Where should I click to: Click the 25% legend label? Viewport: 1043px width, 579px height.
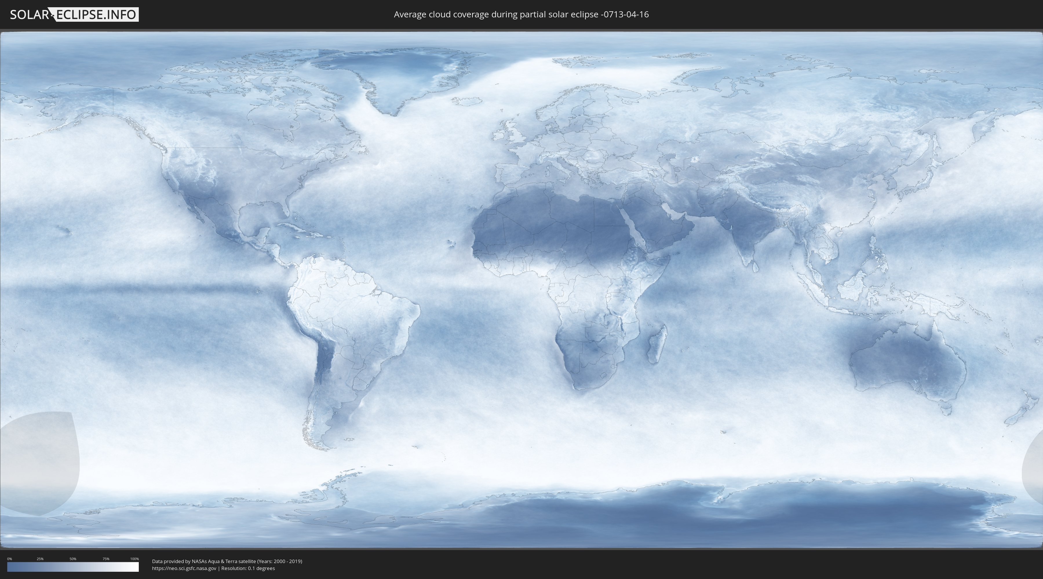40,559
